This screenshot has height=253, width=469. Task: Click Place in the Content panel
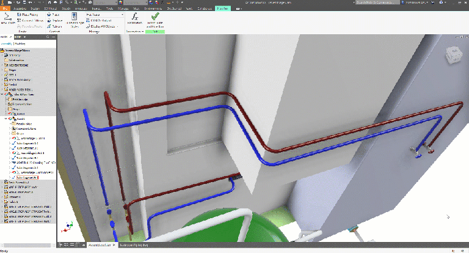(x=53, y=15)
